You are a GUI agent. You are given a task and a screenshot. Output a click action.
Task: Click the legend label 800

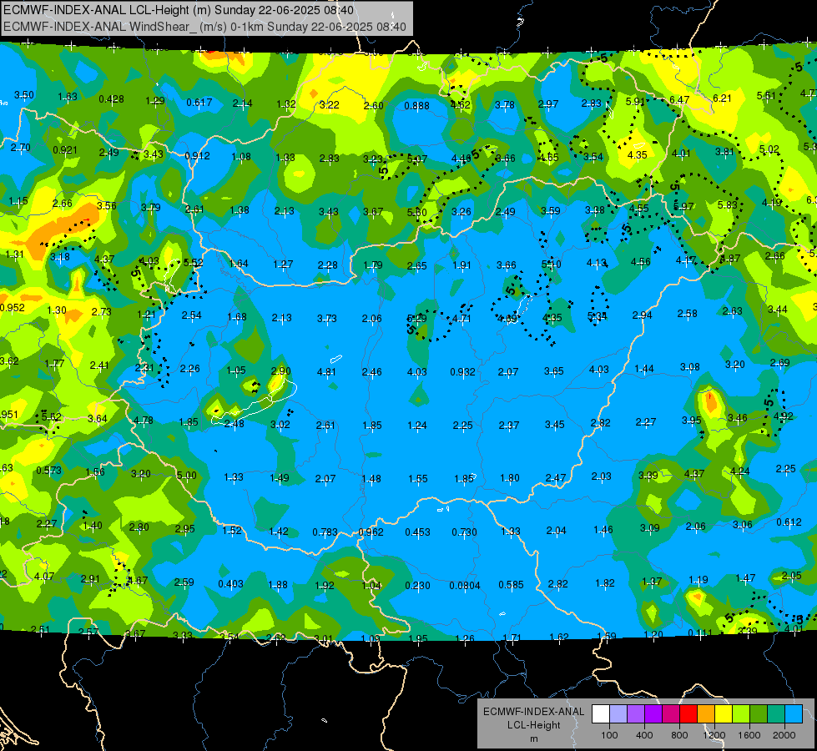coord(679,735)
